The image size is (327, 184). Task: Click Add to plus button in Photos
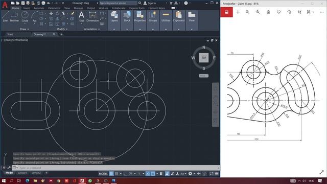(238, 12)
